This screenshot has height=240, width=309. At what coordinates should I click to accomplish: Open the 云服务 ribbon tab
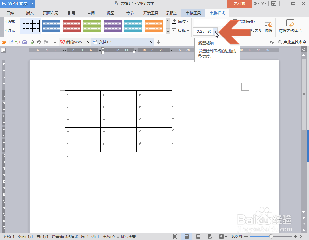[172, 13]
